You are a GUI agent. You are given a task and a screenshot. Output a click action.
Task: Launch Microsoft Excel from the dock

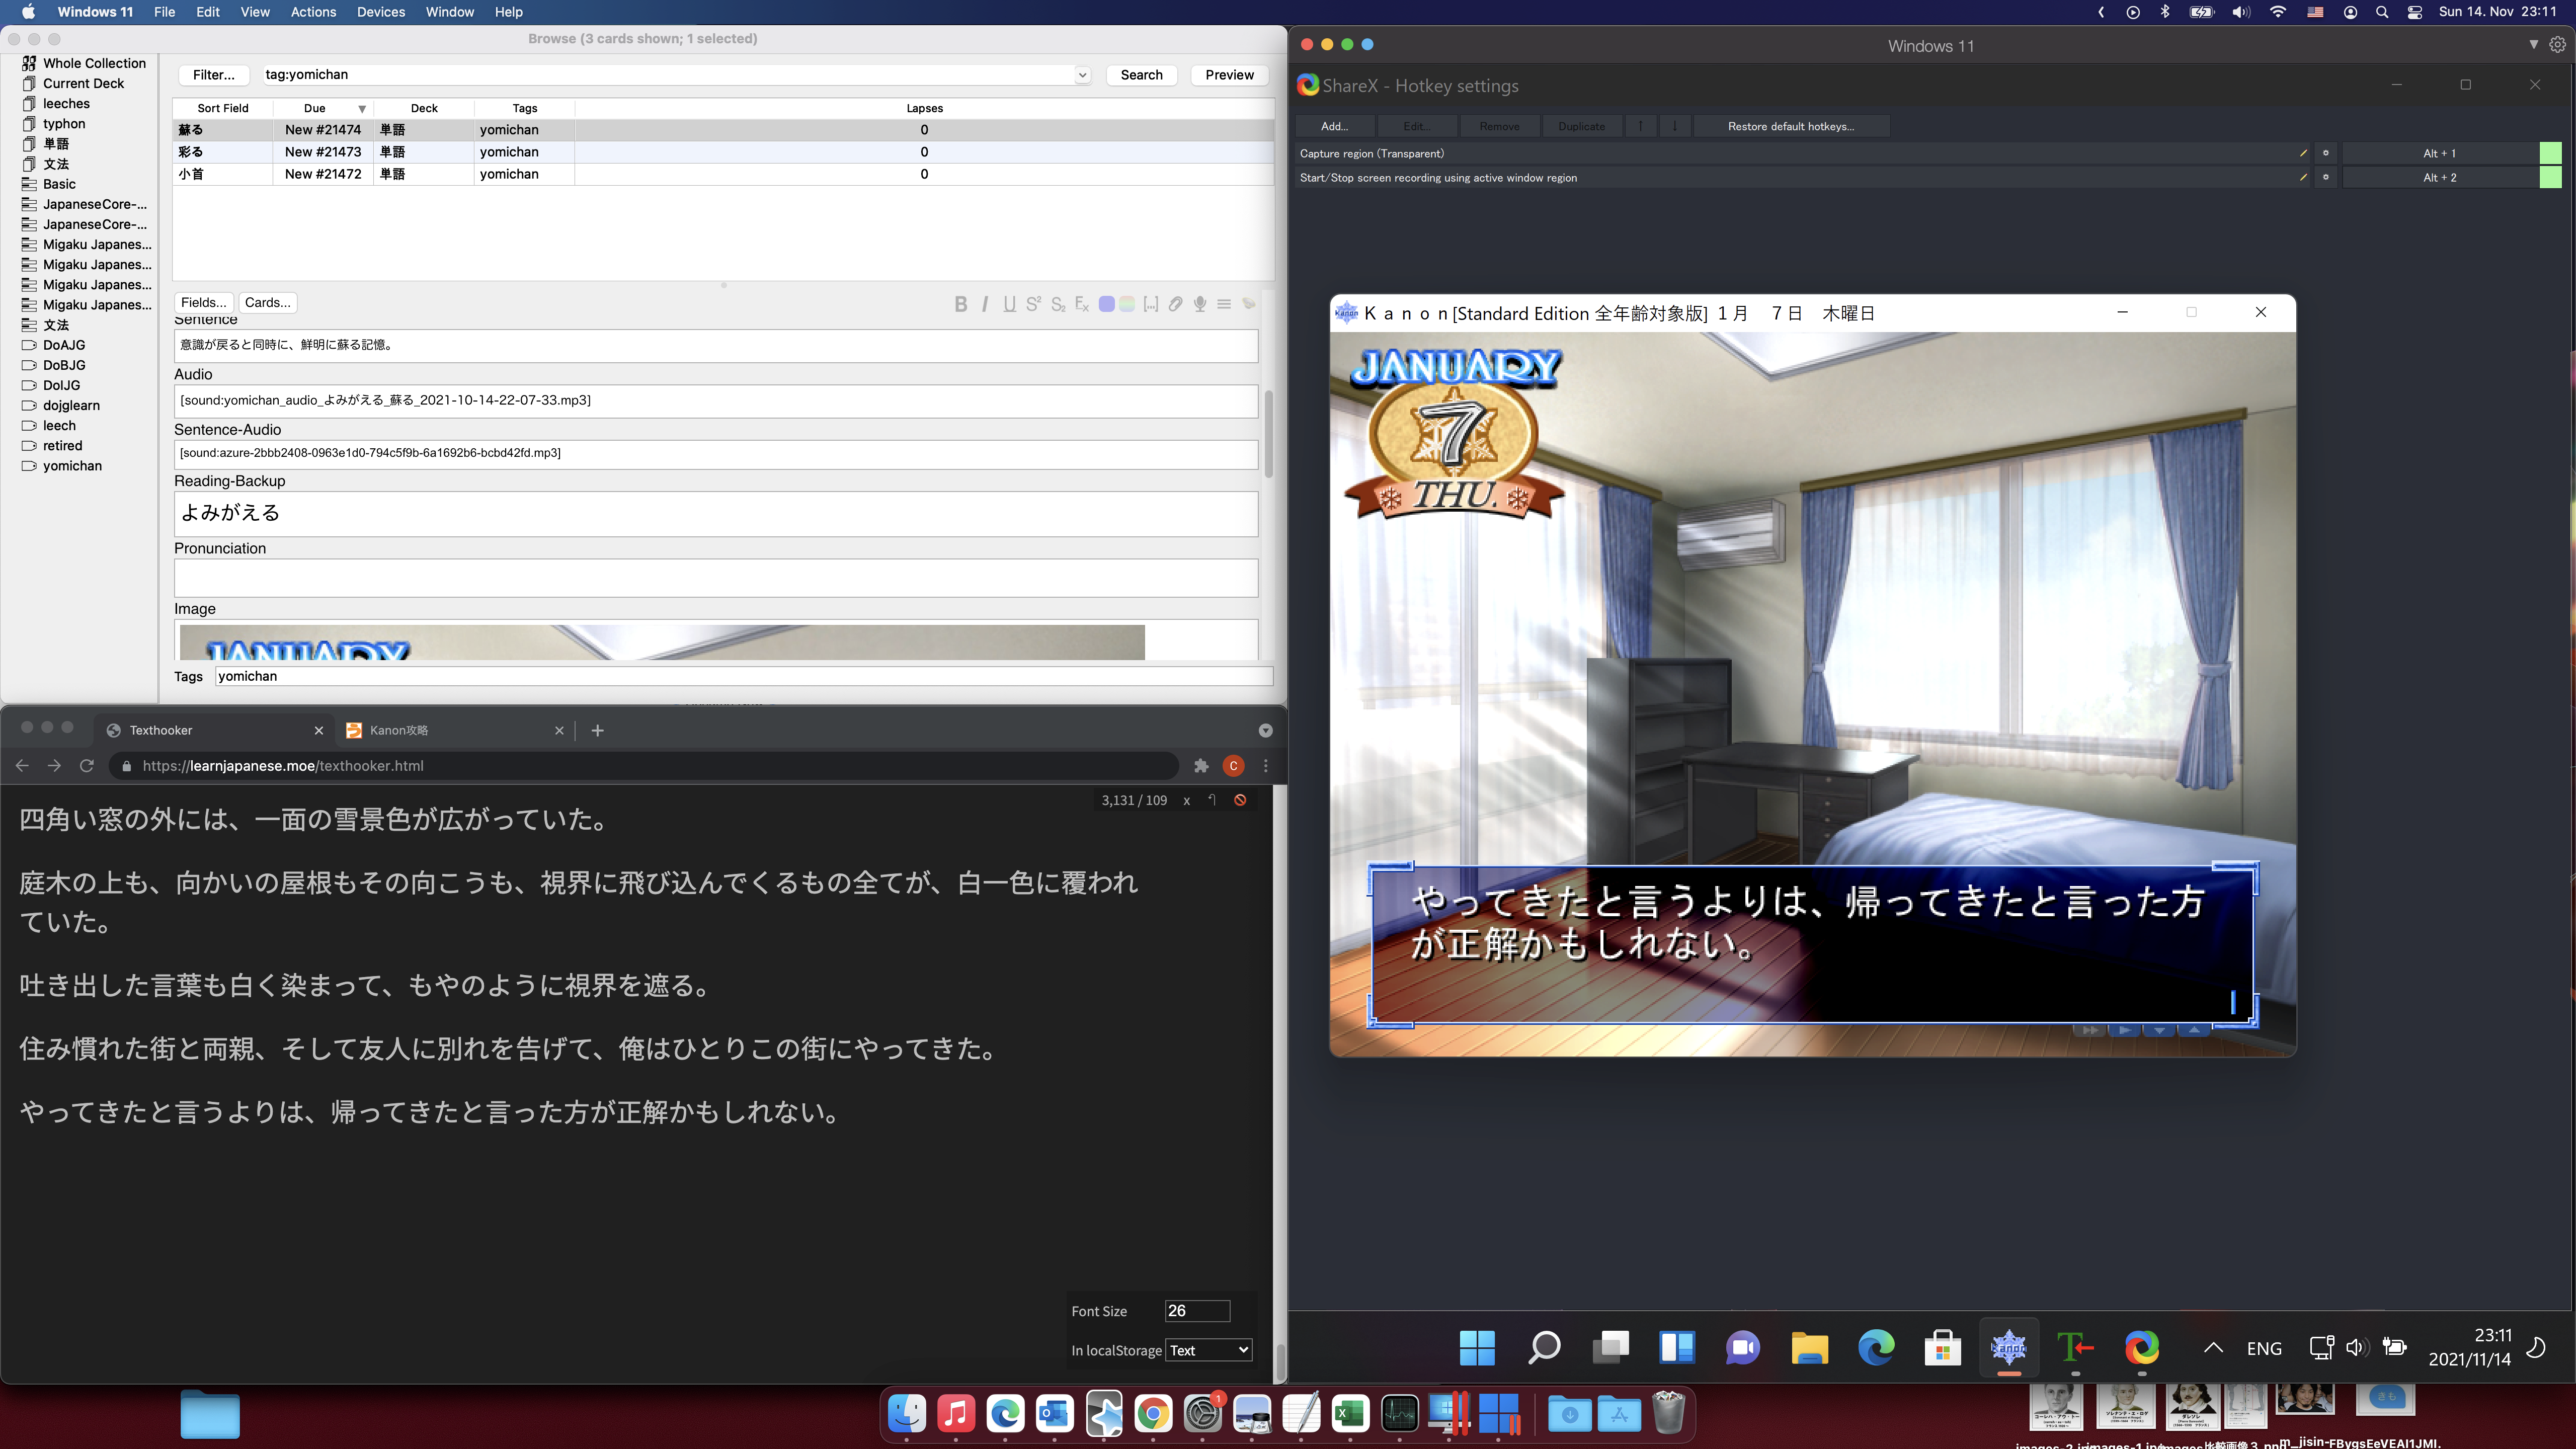click(1350, 1414)
